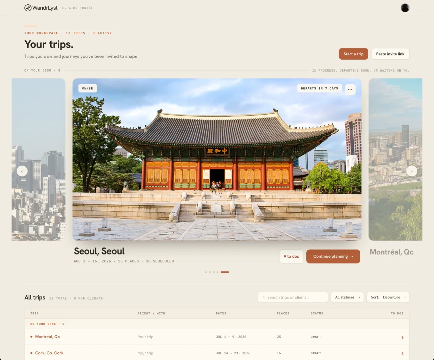Screen dimensions: 434x360
Task: Select the Montréal card on the right
Action: coord(395,159)
